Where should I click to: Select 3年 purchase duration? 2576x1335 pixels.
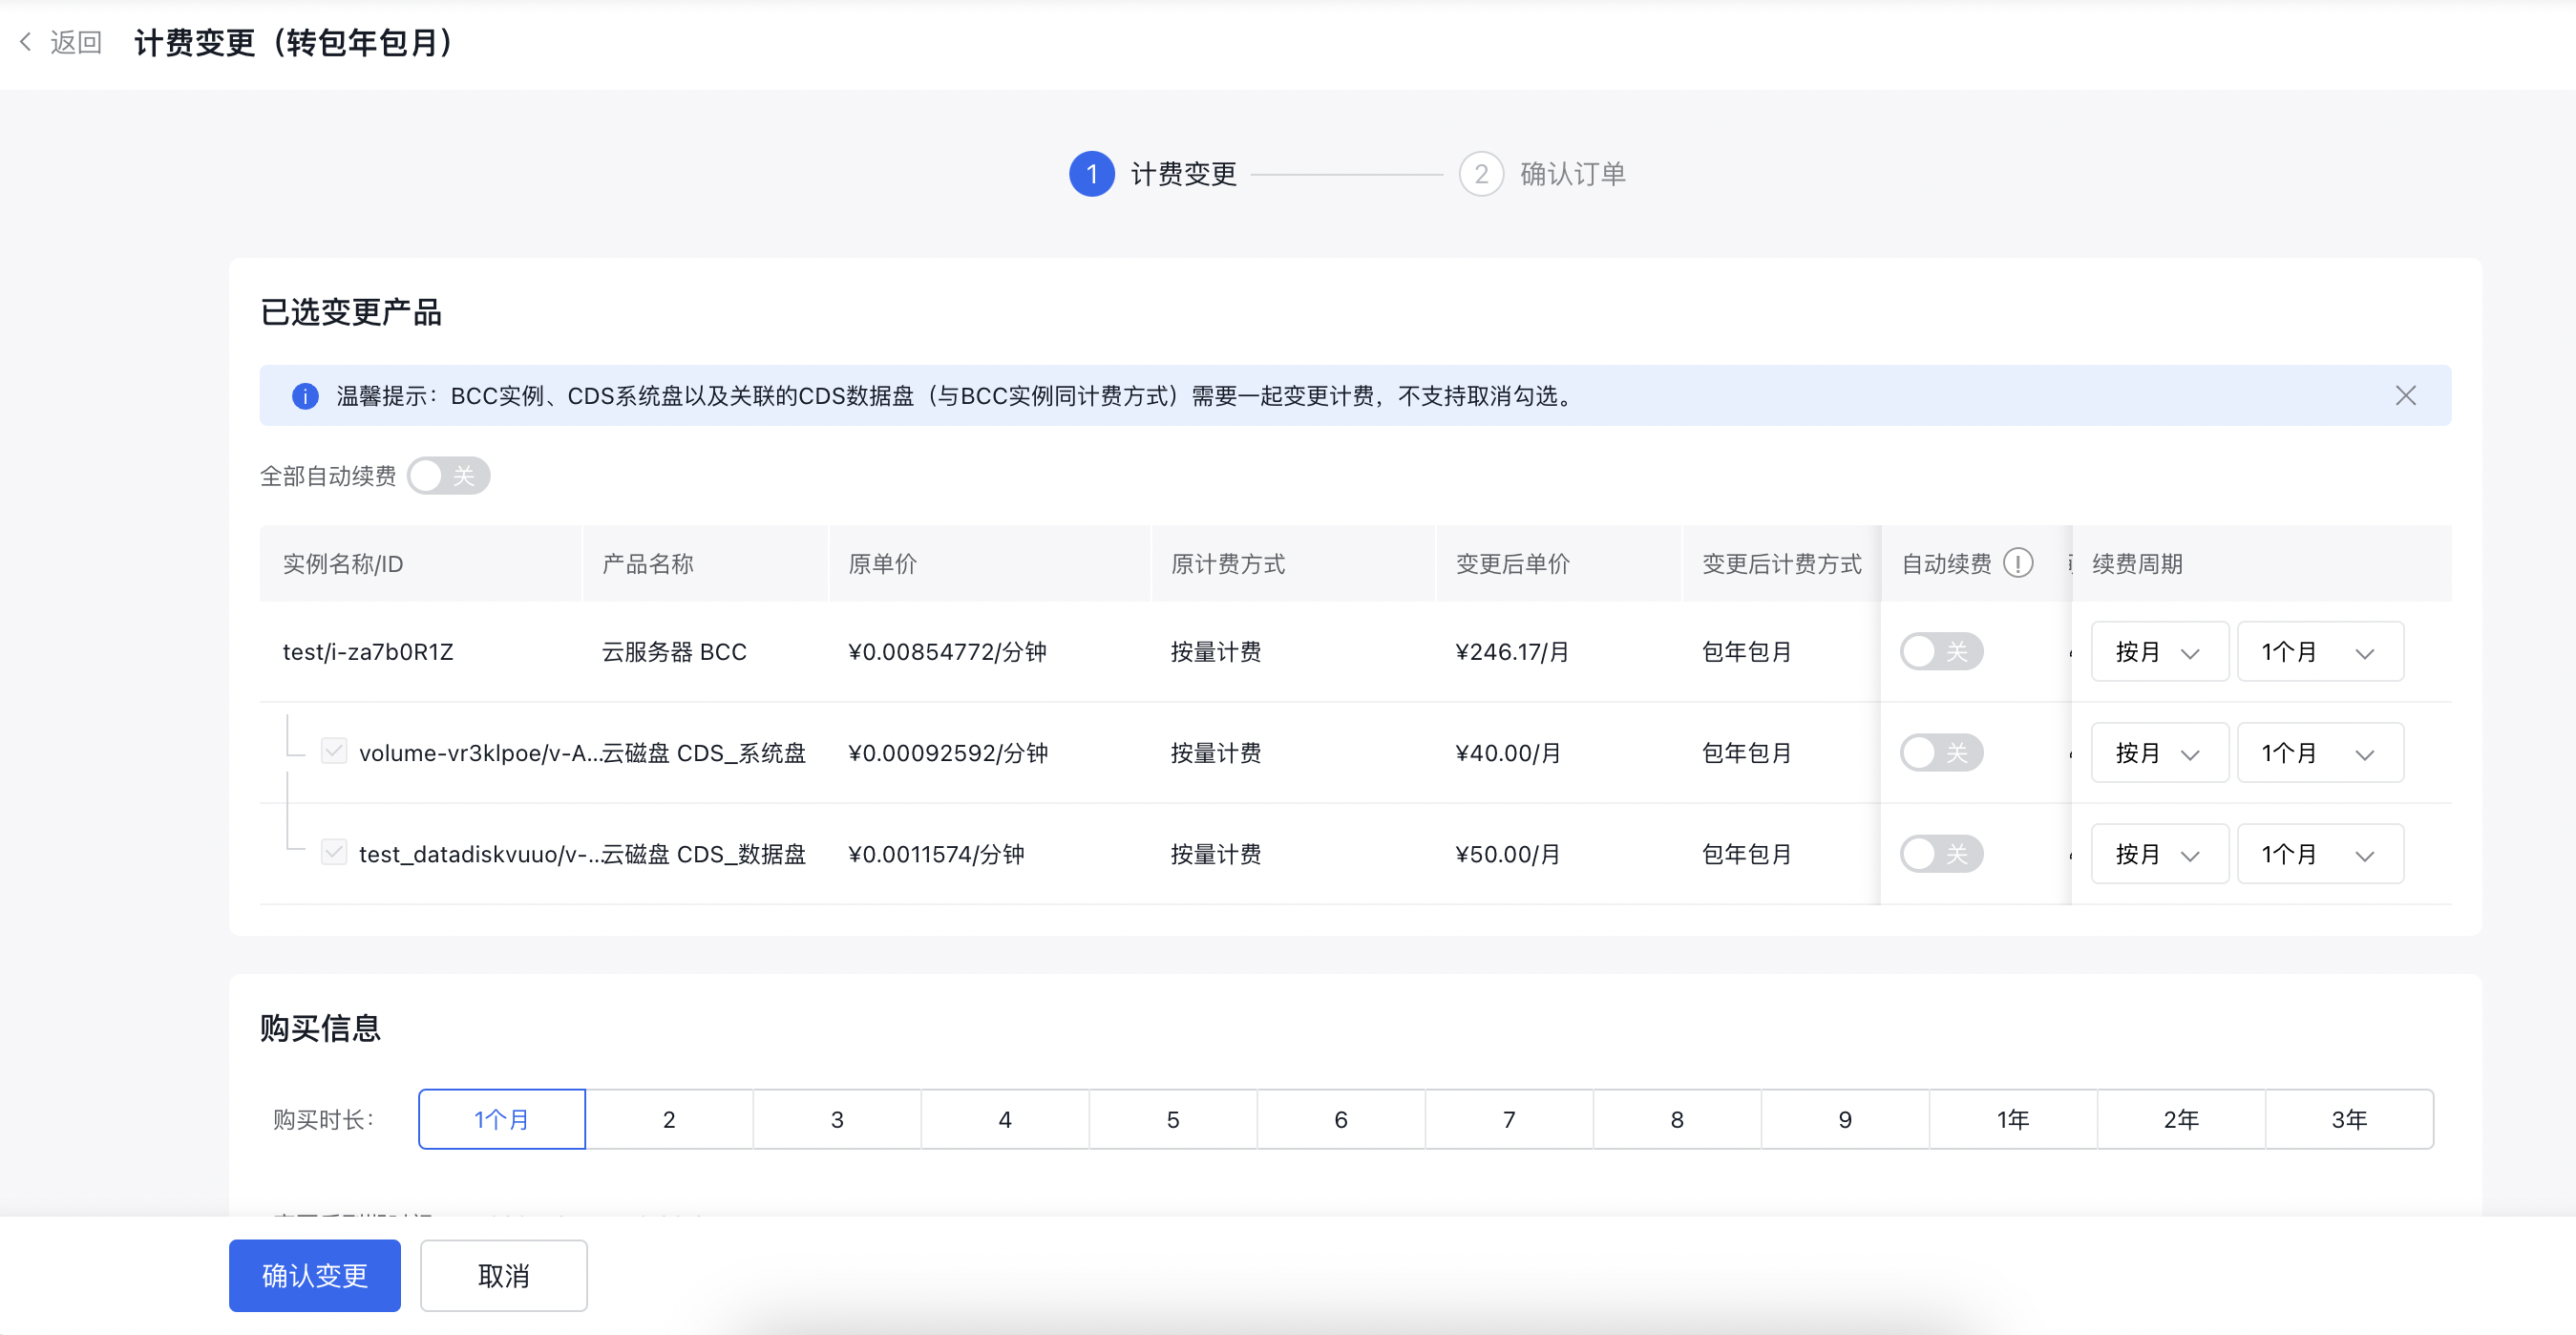(x=2349, y=1119)
